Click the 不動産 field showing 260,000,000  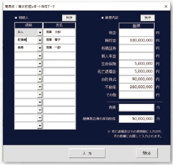tap(136, 87)
